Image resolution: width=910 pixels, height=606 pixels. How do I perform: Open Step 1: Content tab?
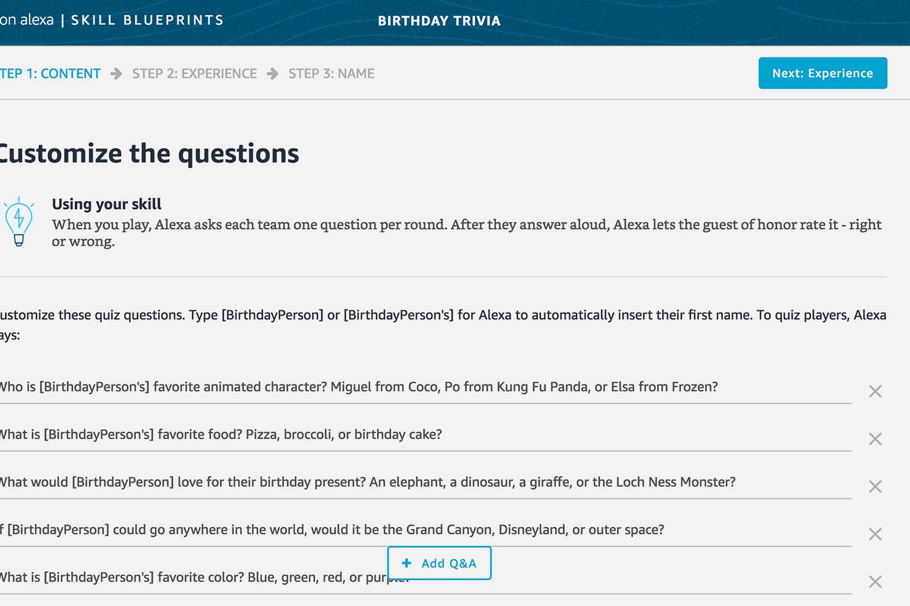[x=50, y=74]
